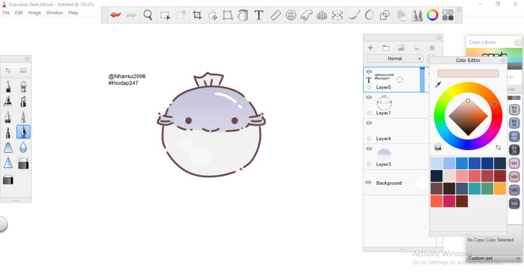Screen dimensions: 524x275
Task: Toggle lock circle on Layer1
Action: click(369, 113)
